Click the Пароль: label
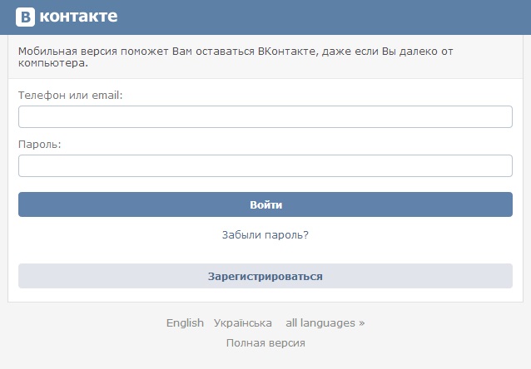Viewport: 531px width, 369px height. 40,145
